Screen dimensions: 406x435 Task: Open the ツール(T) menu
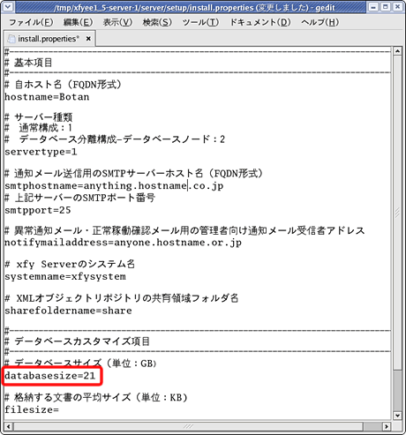point(200,22)
